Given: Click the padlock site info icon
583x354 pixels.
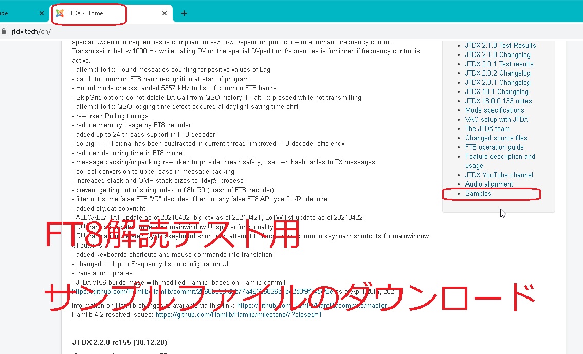Looking at the screenshot, I should point(4,31).
